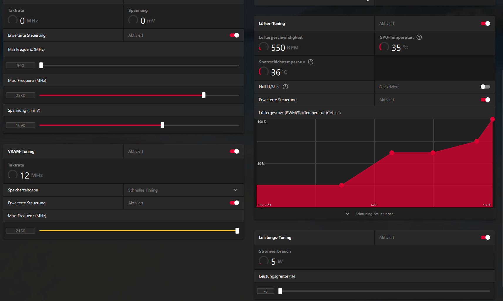Click the 36 °C junction temperature reading
This screenshot has width=503, height=301.
[x=279, y=72]
